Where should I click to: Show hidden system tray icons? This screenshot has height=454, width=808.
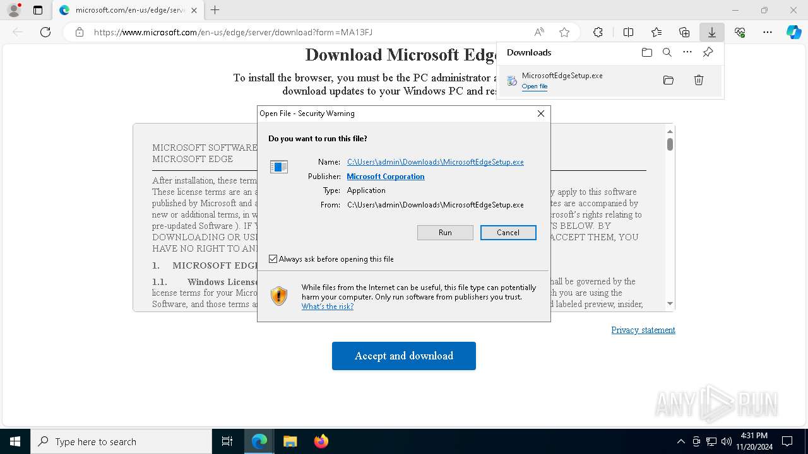(x=680, y=441)
